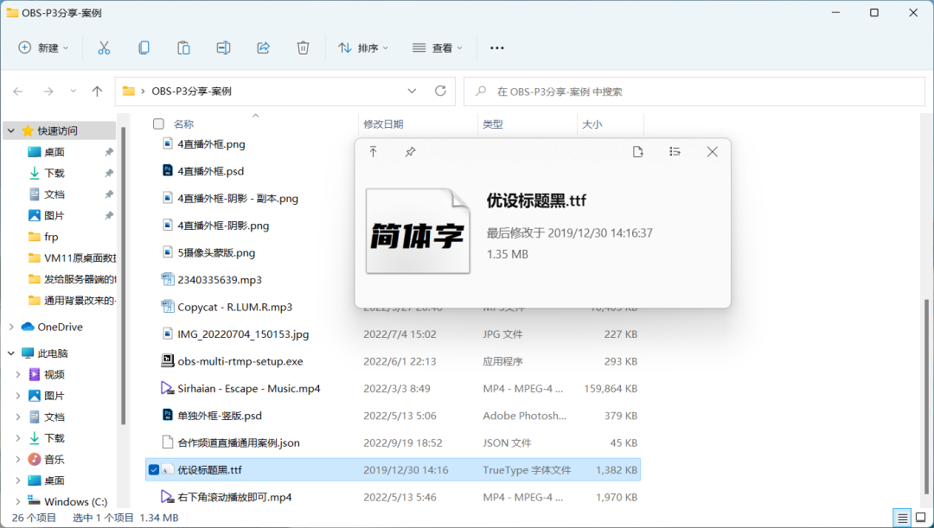Sort files by 修改日期 column header

(x=383, y=124)
